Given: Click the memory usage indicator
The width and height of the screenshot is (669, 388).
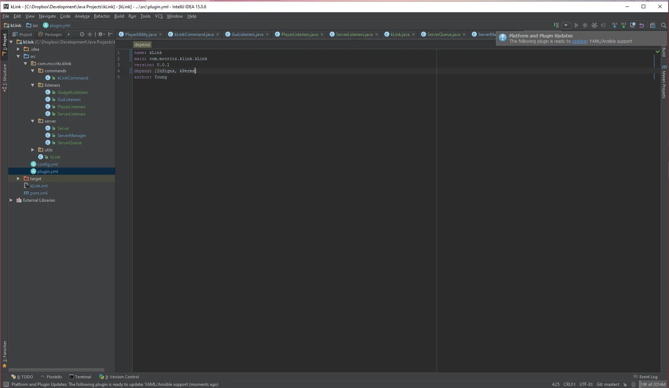Looking at the screenshot, I should click(x=653, y=384).
